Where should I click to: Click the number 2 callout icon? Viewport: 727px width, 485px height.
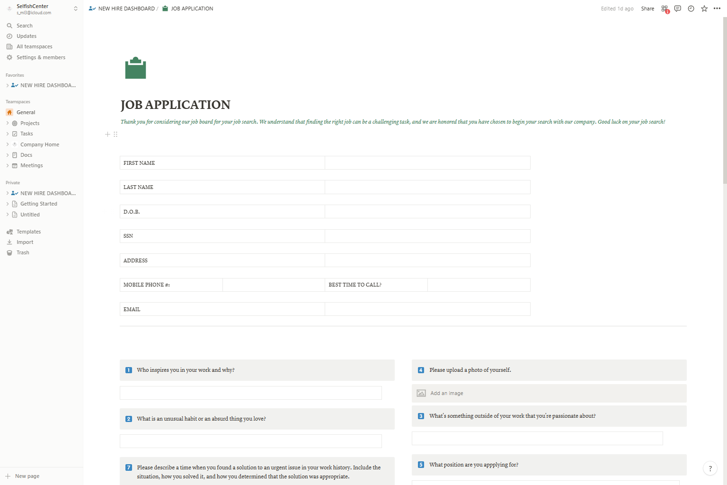pyautogui.click(x=129, y=419)
